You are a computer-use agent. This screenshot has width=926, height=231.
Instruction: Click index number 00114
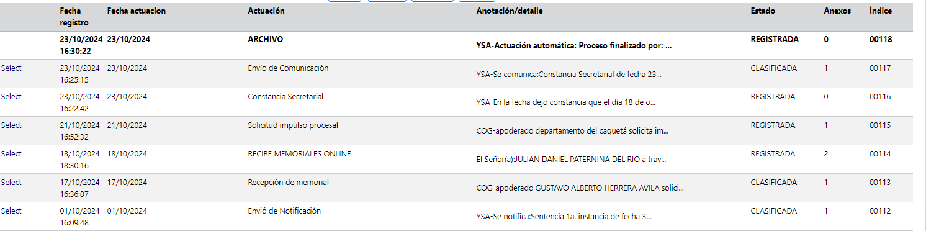pyautogui.click(x=880, y=154)
